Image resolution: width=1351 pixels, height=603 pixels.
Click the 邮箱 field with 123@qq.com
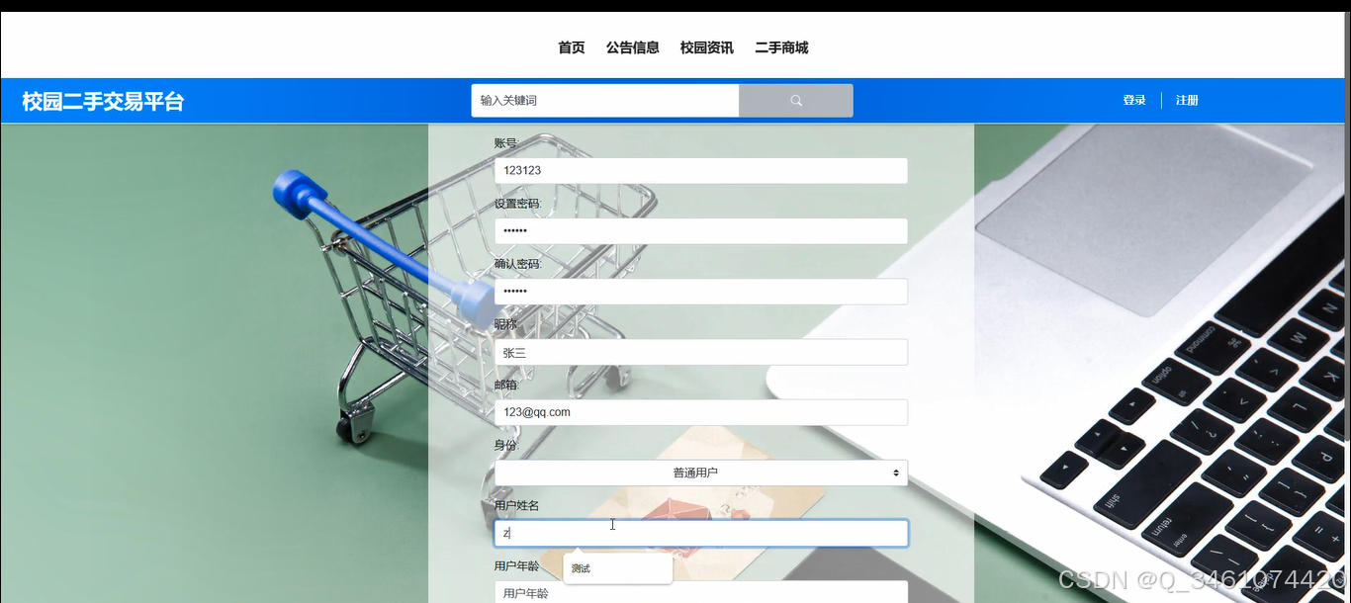701,412
